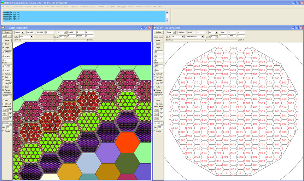Click the orange-red hexagon cell in window 1

tap(127, 142)
